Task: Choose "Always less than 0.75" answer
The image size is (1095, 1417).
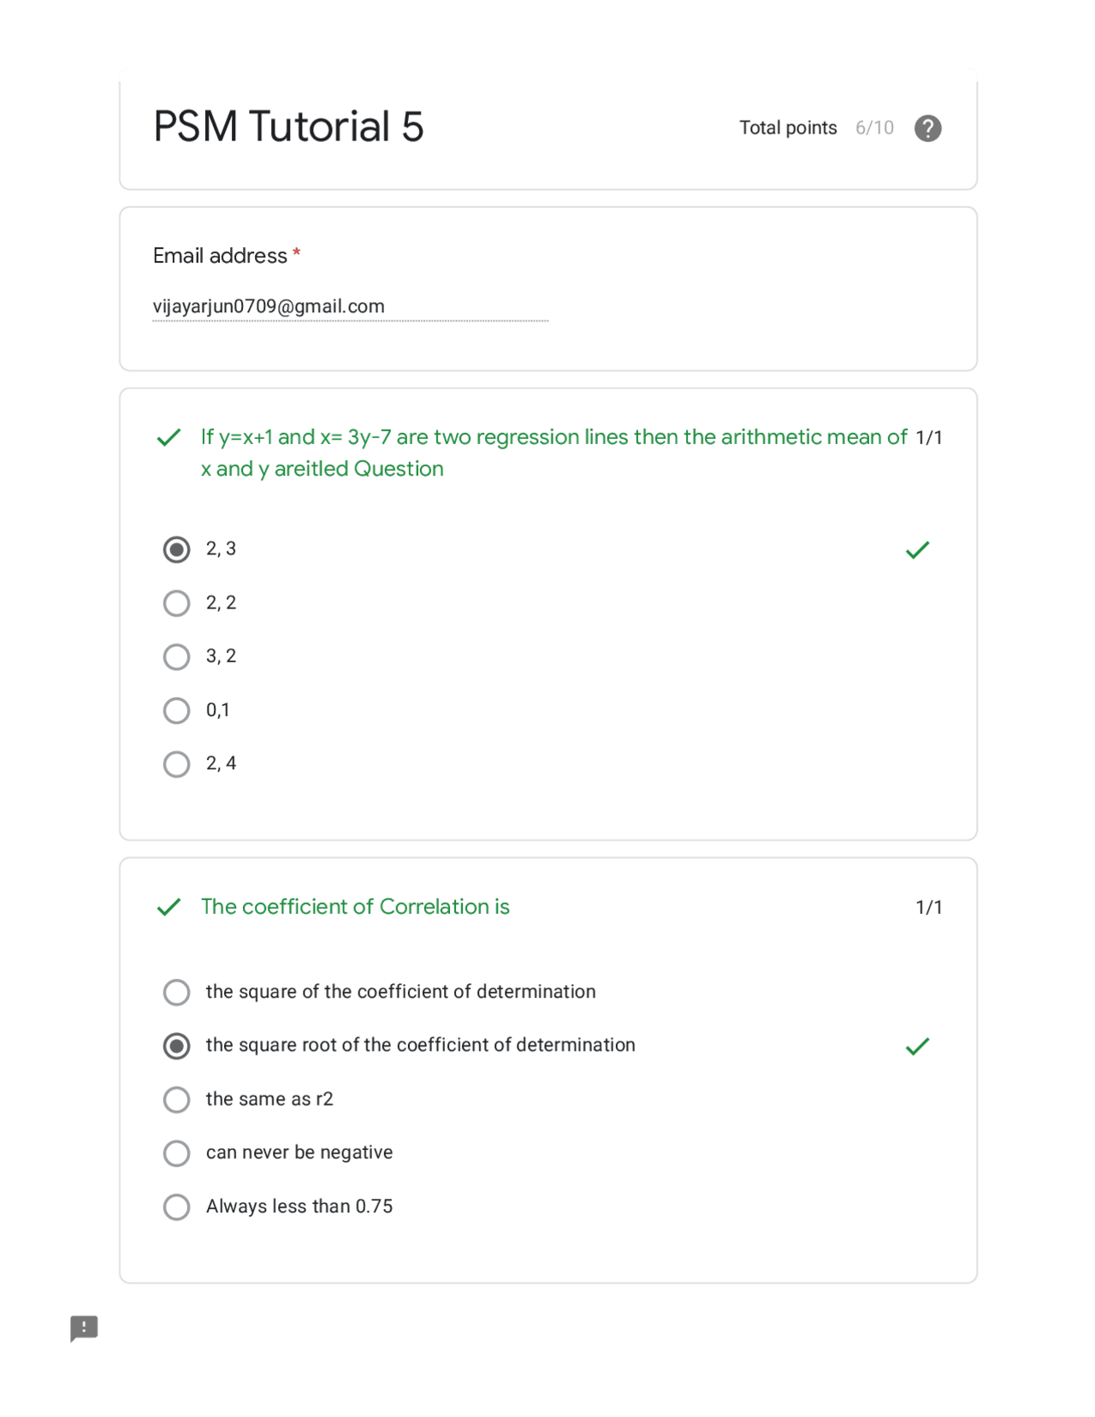Action: (x=176, y=1207)
